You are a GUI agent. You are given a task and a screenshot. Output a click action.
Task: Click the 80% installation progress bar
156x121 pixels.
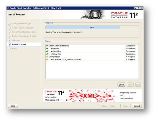(x=92, y=28)
